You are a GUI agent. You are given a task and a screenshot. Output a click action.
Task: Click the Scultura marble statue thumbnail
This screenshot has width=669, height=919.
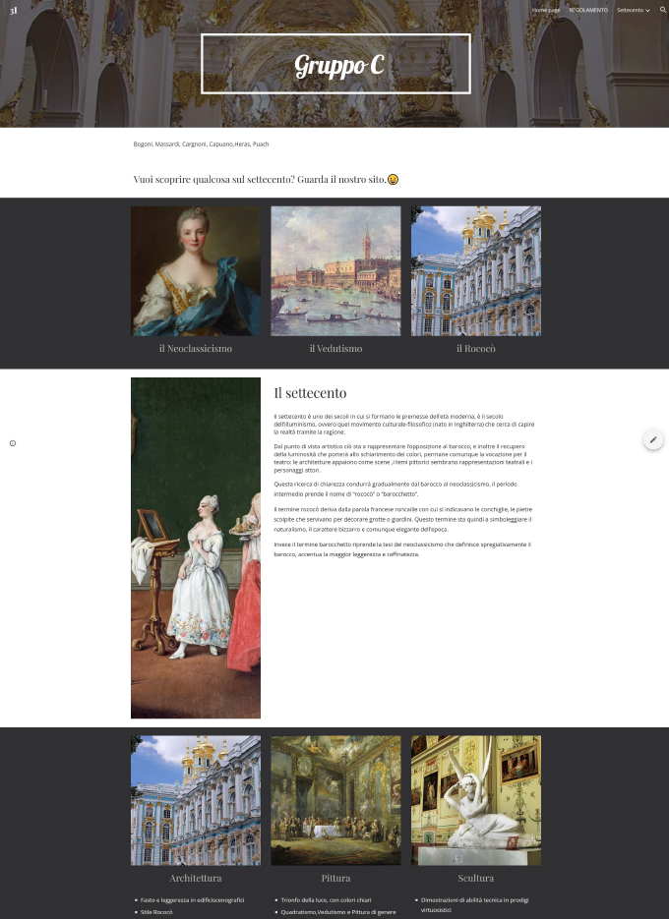coord(476,801)
